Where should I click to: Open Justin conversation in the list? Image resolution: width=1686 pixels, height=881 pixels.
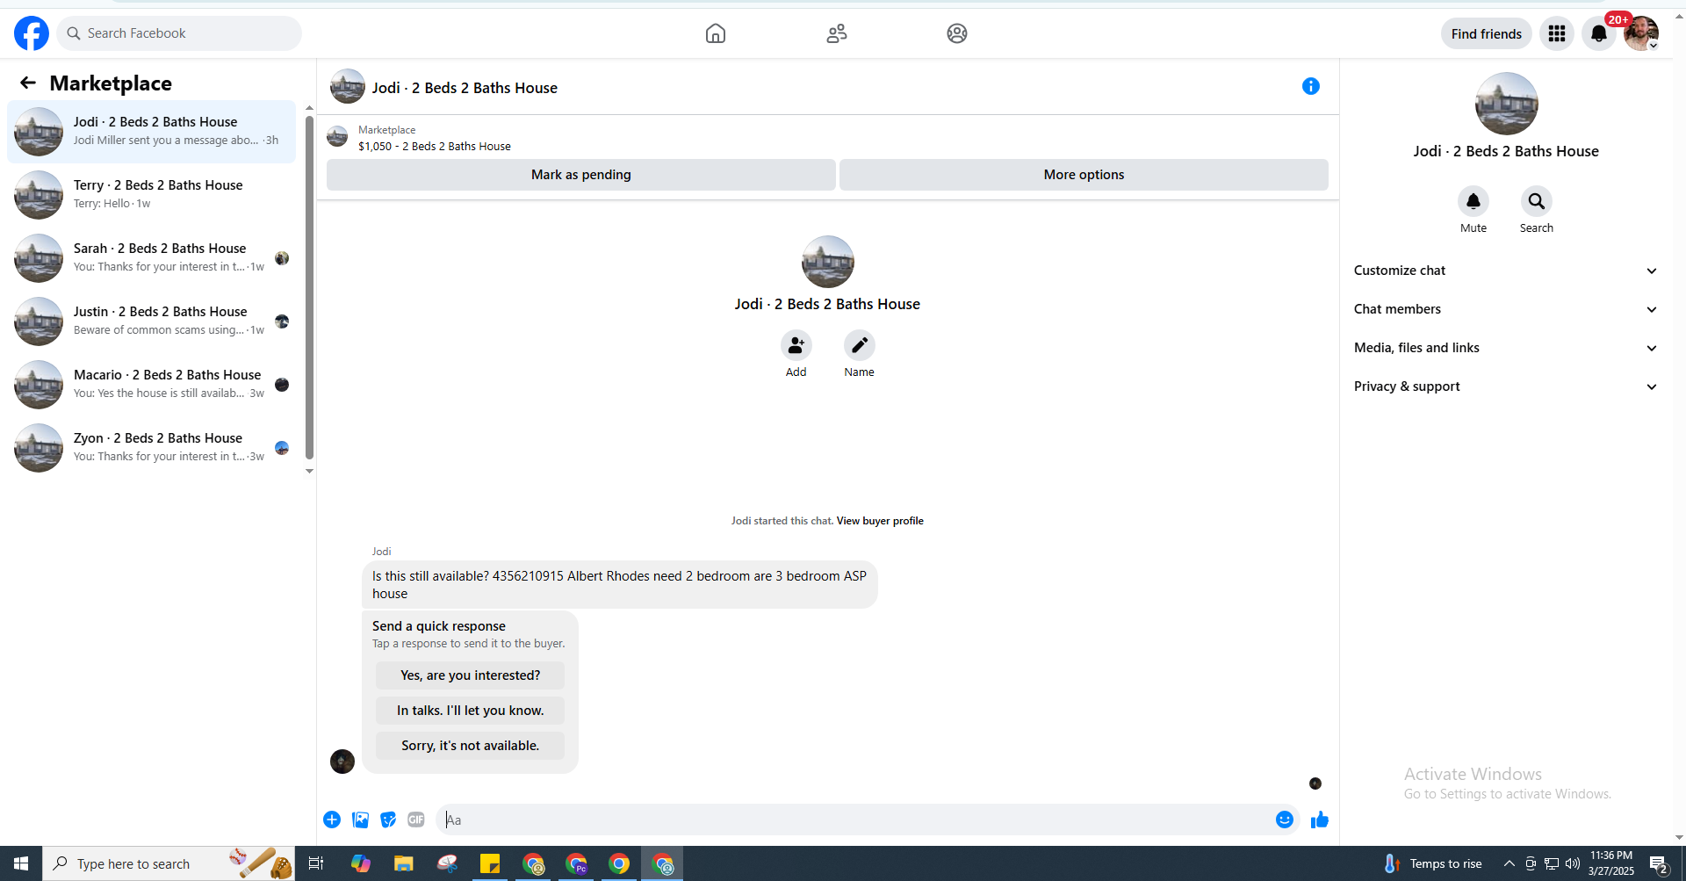[152, 321]
